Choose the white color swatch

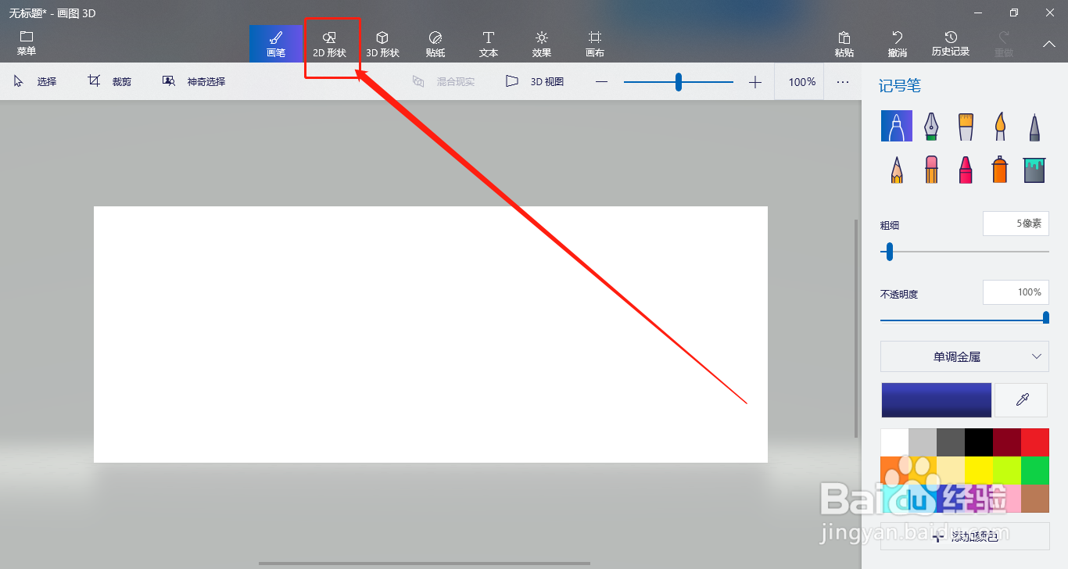pos(894,442)
